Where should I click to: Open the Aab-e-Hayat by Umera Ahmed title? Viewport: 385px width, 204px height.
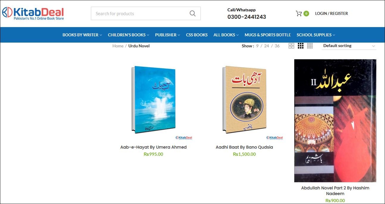tap(154, 147)
